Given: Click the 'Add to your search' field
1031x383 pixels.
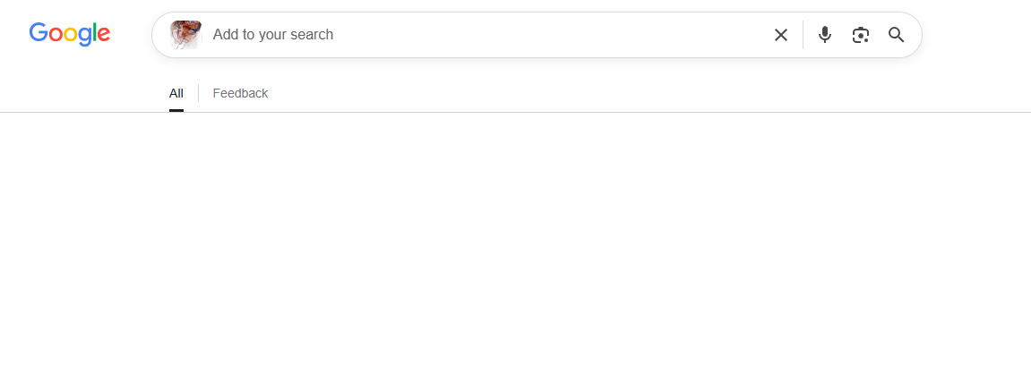Looking at the screenshot, I should pyautogui.click(x=486, y=35).
